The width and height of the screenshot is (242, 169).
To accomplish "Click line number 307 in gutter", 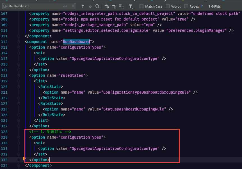I will pyautogui.click(x=4, y=13).
